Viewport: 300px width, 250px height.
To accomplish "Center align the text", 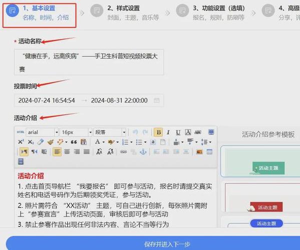I will pos(67,152).
